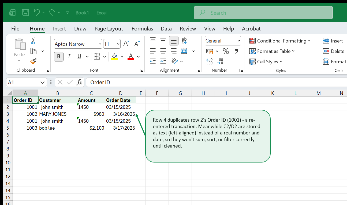Switch to the Formulas tab
The width and height of the screenshot is (347, 205).
click(142, 29)
